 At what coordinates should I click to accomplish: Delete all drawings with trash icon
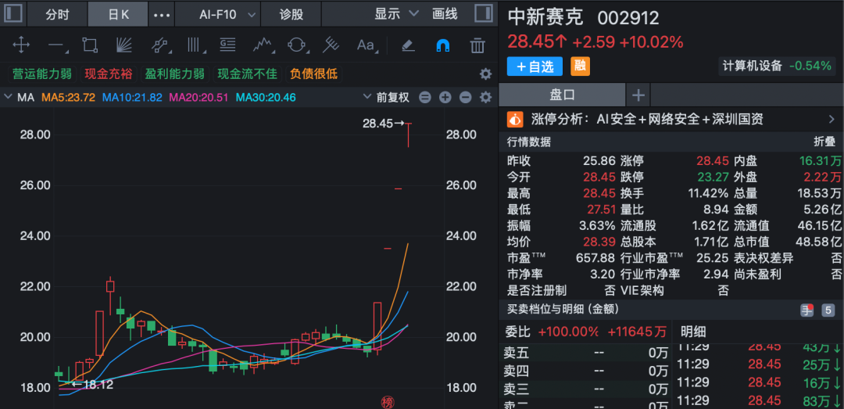(477, 45)
